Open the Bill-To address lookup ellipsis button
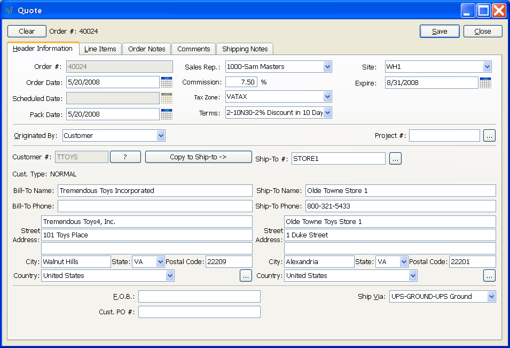Screen dimensions: 510x348 pos(246,276)
